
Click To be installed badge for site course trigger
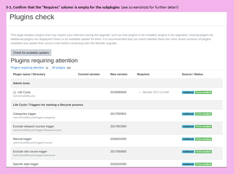click(x=203, y=152)
